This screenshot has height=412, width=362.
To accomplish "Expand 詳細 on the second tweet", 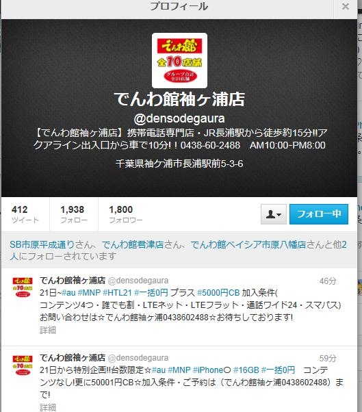I will (48, 407).
